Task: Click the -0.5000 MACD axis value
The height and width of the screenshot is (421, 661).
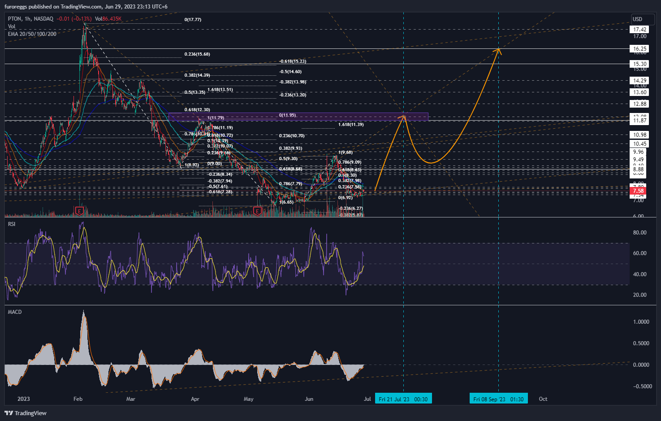Action: point(643,386)
